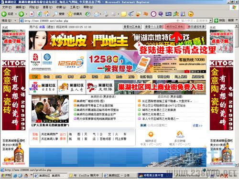
Task: Stop page loading with red X icon
Action: pyautogui.click(x=32, y=14)
